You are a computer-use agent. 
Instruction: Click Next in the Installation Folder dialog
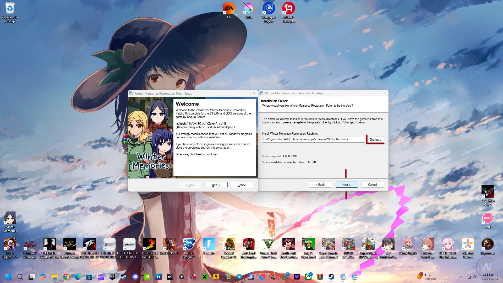pyautogui.click(x=346, y=185)
